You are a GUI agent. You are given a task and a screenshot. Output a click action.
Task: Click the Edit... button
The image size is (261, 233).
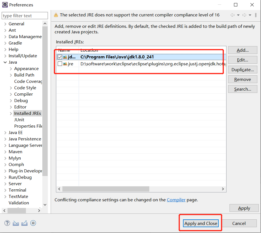(x=243, y=60)
